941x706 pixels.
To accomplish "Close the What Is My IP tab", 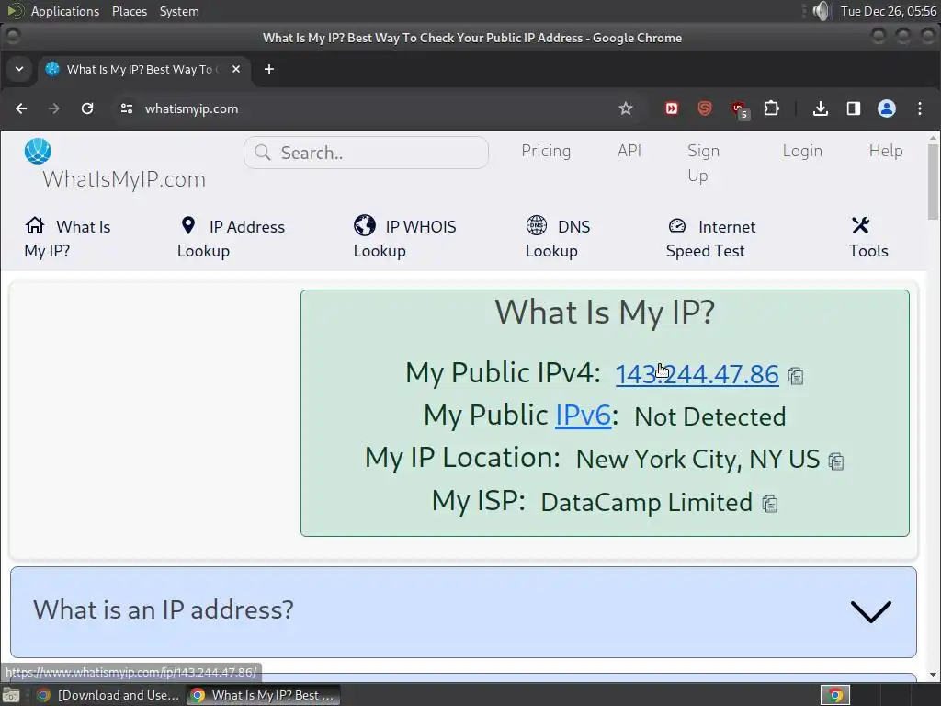I will tap(236, 69).
